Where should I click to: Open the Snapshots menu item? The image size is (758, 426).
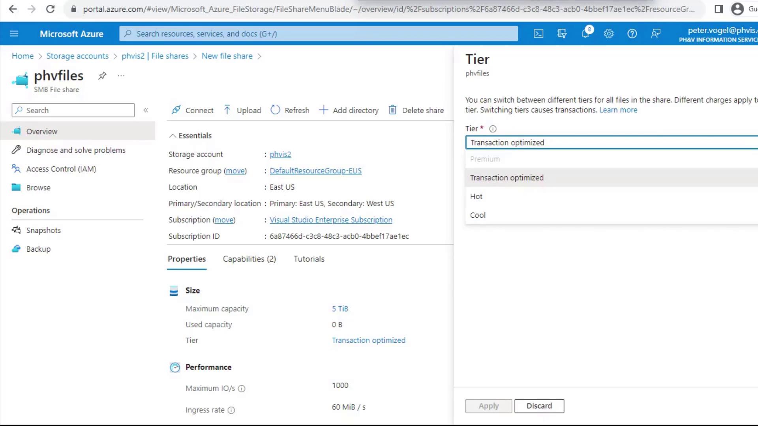click(x=43, y=230)
